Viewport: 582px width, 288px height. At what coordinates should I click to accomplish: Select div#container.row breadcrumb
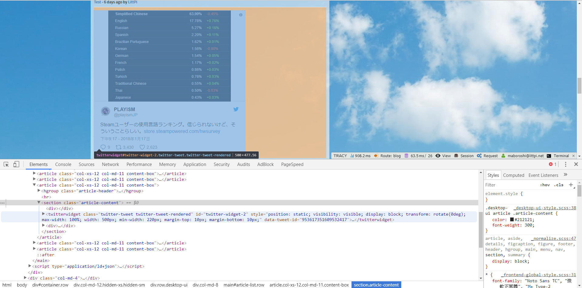tap(50, 285)
